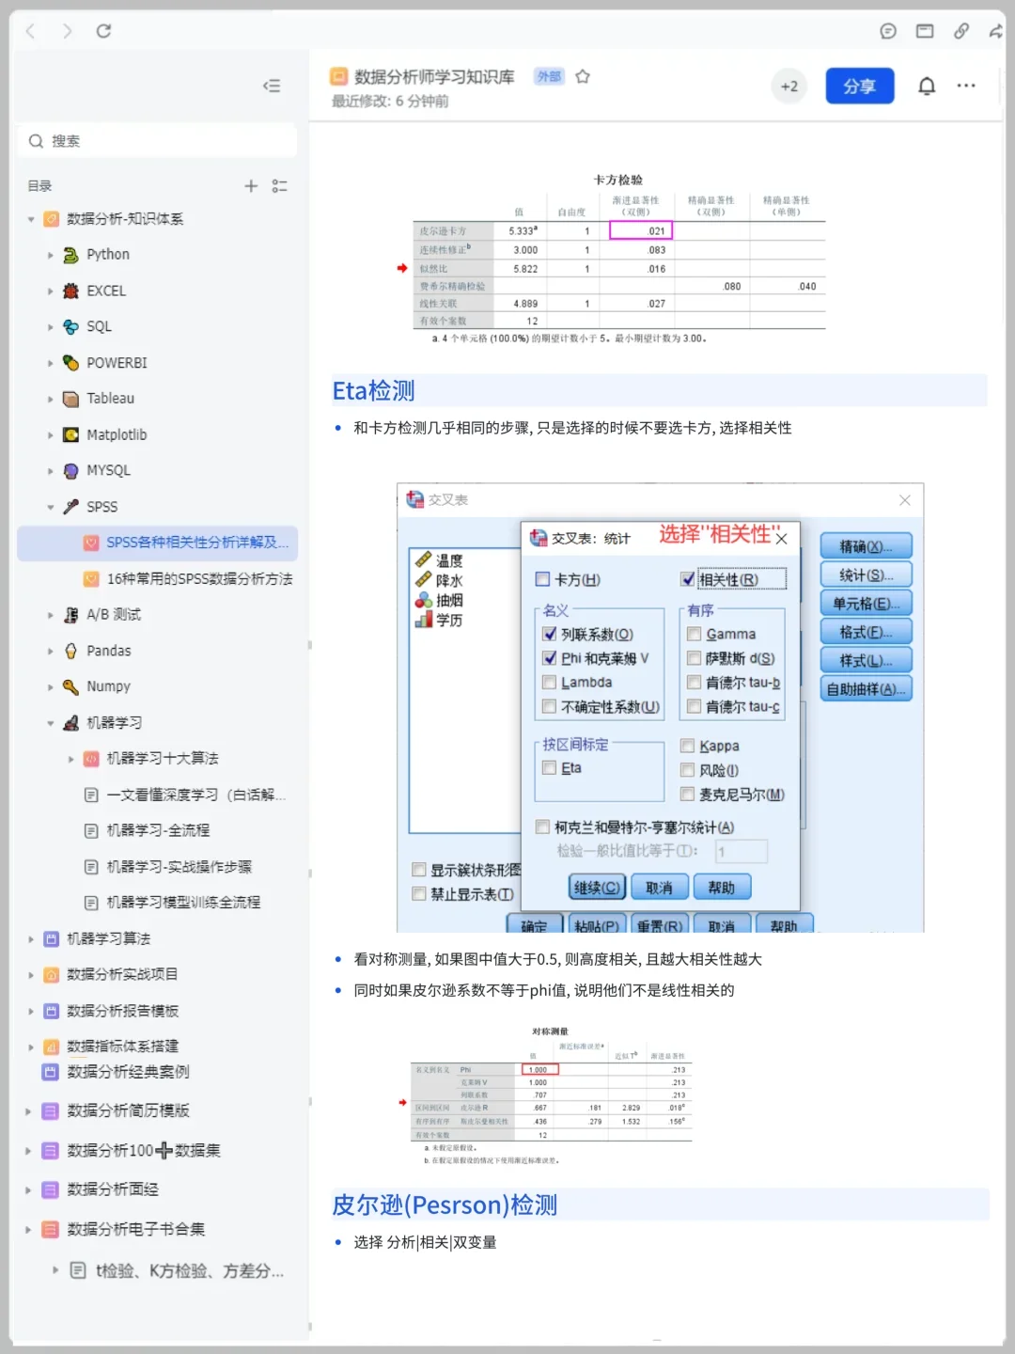Click the 搜索 search field
The height and width of the screenshot is (1354, 1015).
[x=157, y=140]
